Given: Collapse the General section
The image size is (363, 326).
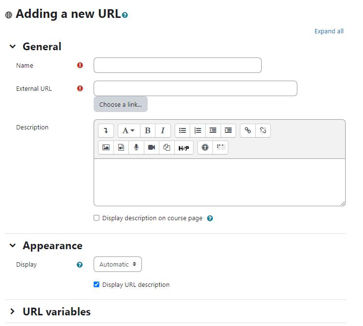Looking at the screenshot, I should (13, 46).
